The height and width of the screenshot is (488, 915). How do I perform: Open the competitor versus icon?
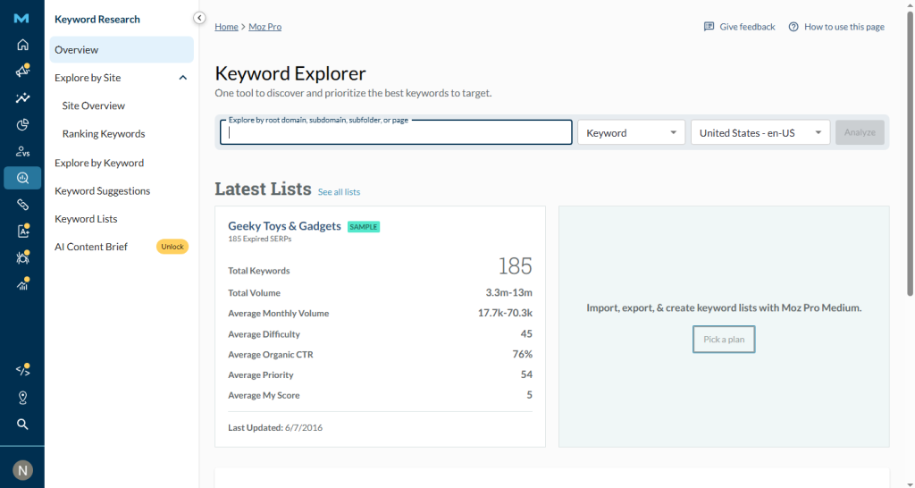22,152
